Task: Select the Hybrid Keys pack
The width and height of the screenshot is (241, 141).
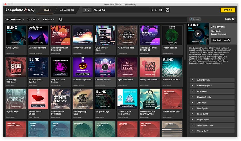Action: point(16,104)
